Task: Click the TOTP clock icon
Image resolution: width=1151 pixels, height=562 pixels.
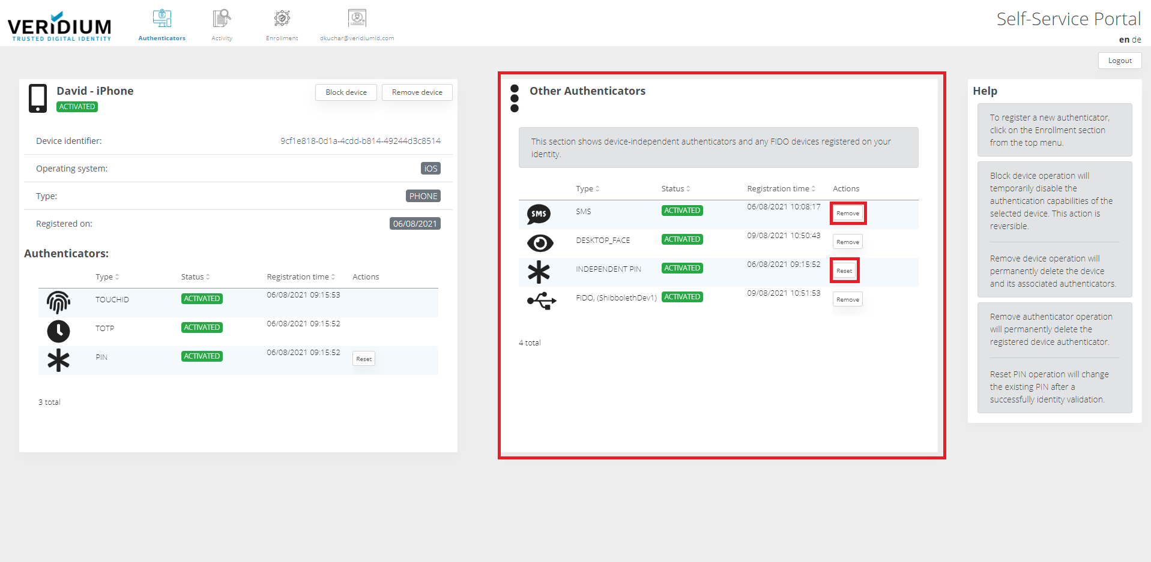Action: [x=58, y=331]
